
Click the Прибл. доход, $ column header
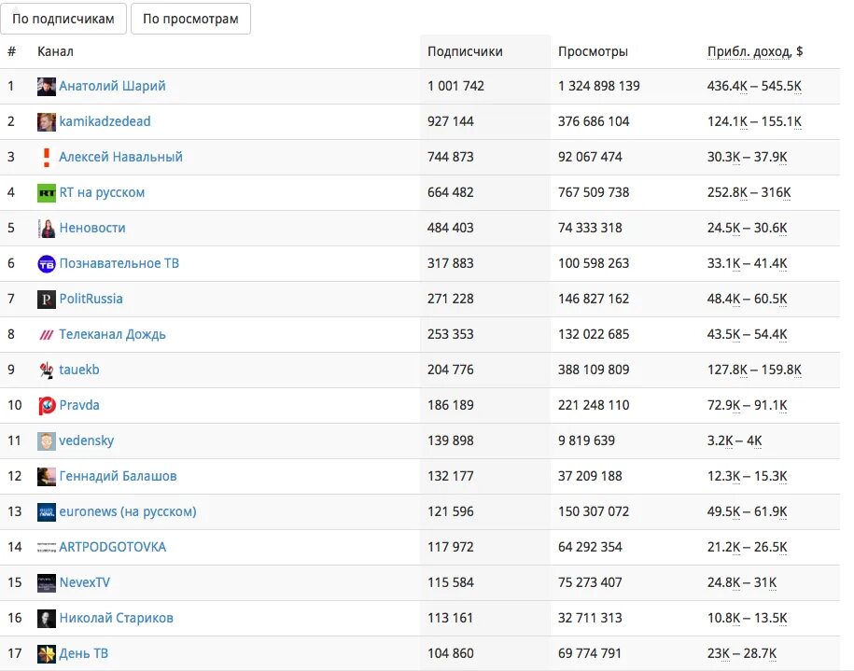(755, 51)
